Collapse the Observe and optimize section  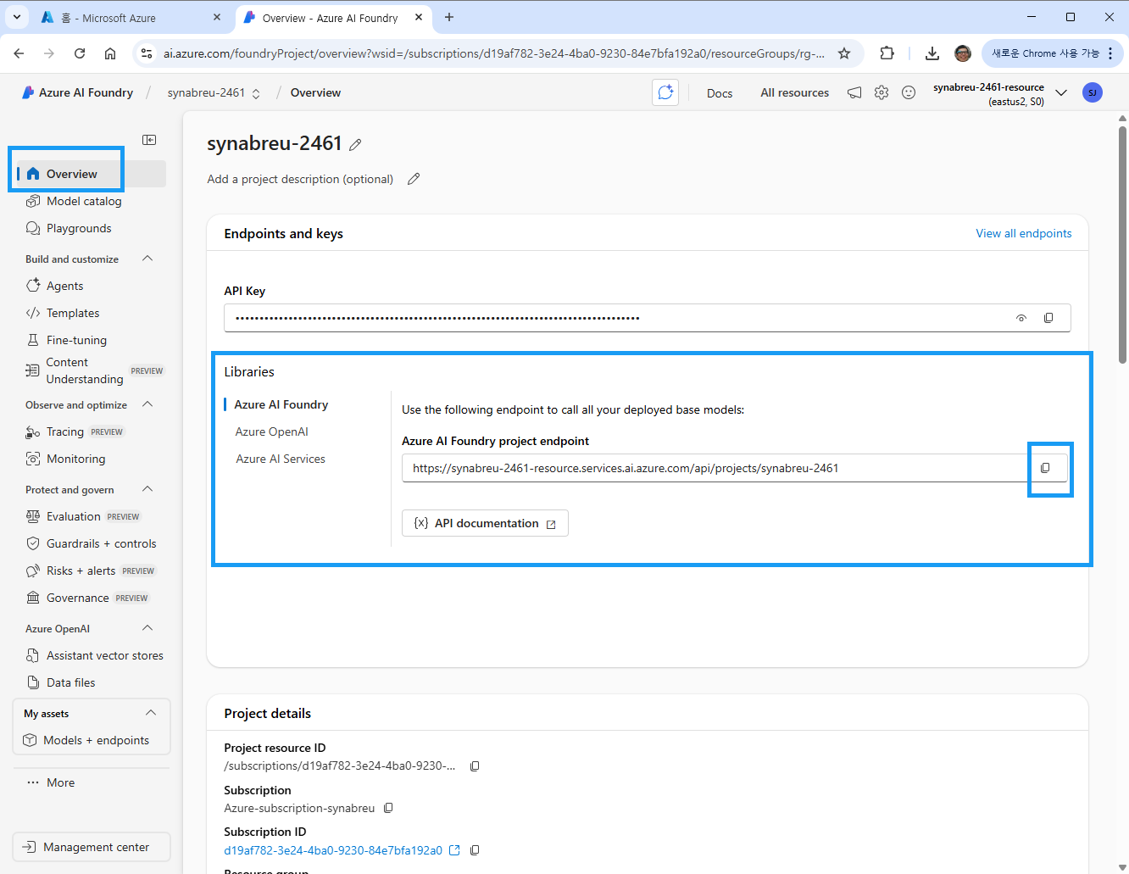tap(147, 404)
